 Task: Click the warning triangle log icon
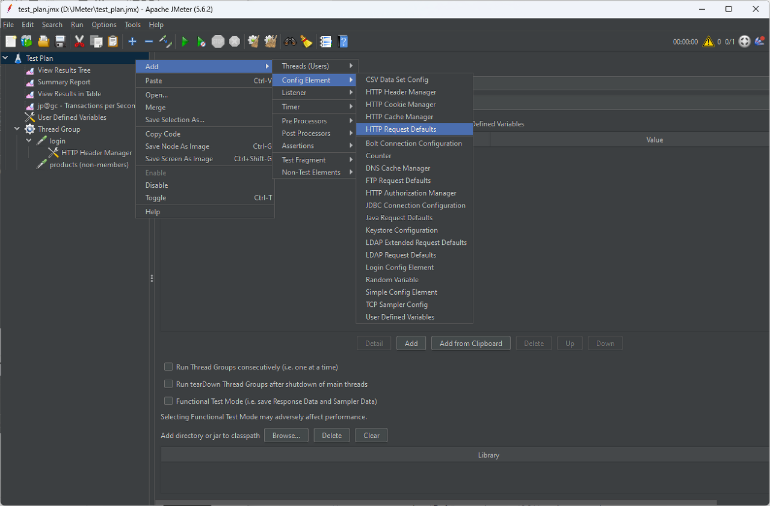click(709, 42)
